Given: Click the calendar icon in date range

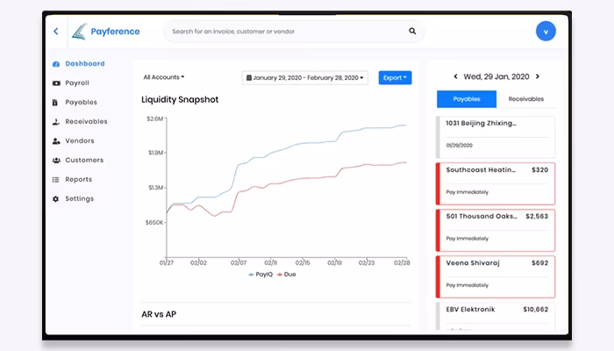Looking at the screenshot, I should 248,77.
